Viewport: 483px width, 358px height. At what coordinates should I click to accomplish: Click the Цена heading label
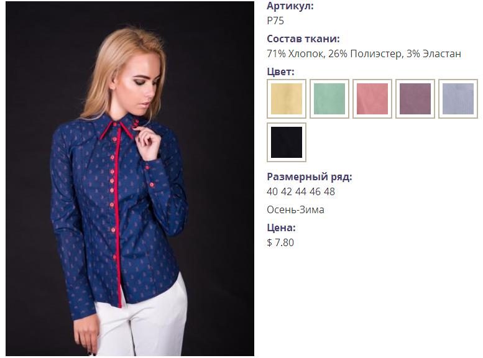(281, 227)
